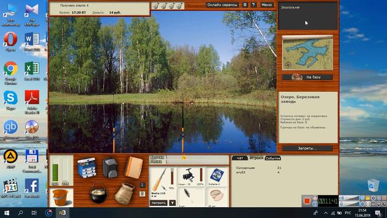Select the bait dough slot
Image resolution: width=387 pixels, height=218 pixels.
click(x=216, y=197)
